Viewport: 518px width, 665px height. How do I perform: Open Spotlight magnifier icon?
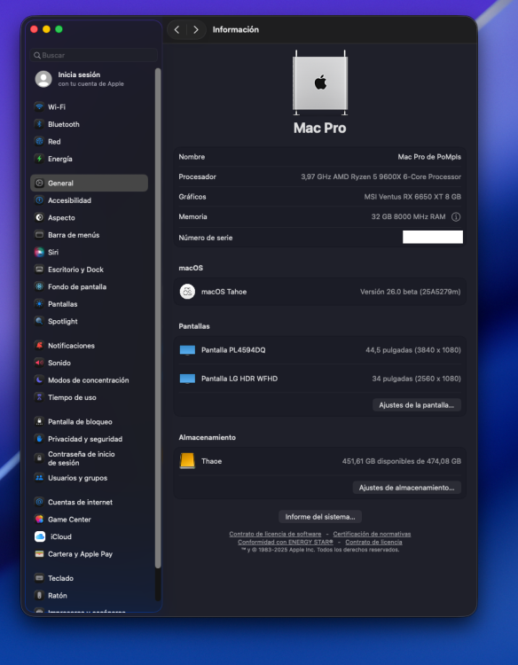[x=39, y=321]
